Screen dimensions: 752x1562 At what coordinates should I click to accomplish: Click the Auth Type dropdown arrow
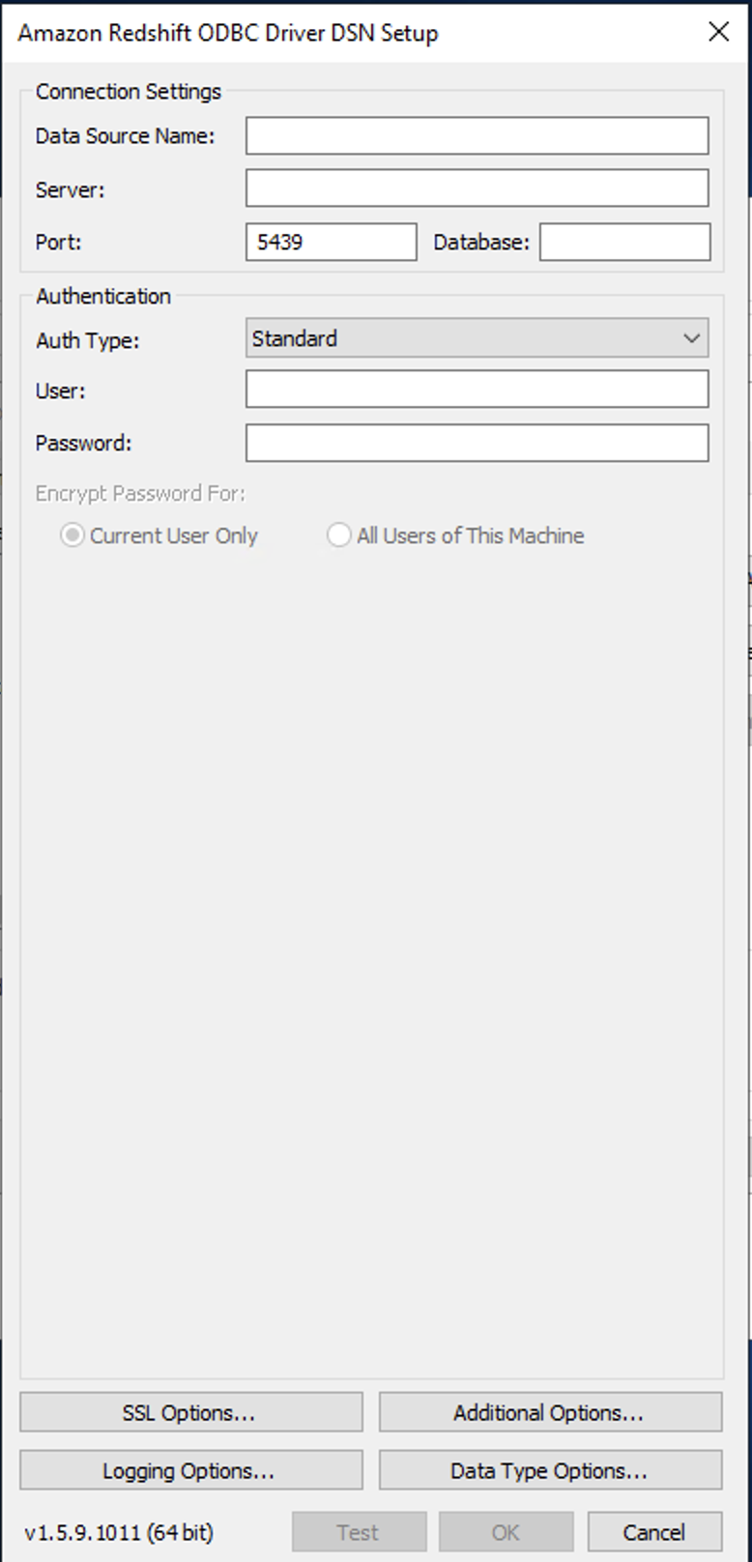[x=692, y=338]
